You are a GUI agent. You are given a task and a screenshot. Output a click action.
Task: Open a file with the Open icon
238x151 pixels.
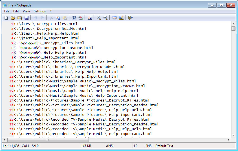[x=13, y=18]
